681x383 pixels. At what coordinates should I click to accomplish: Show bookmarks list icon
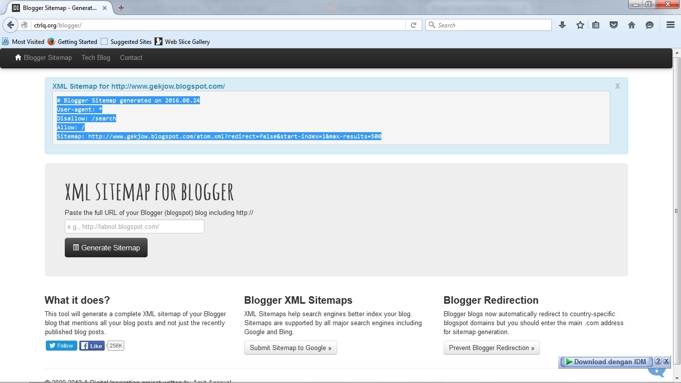(596, 25)
